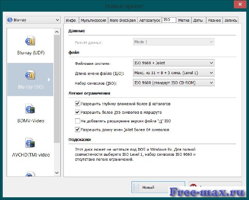Select the Blu-ray (UDF) disc icon
Image resolution: width=249 pixels, height=200 pixels.
[30, 41]
